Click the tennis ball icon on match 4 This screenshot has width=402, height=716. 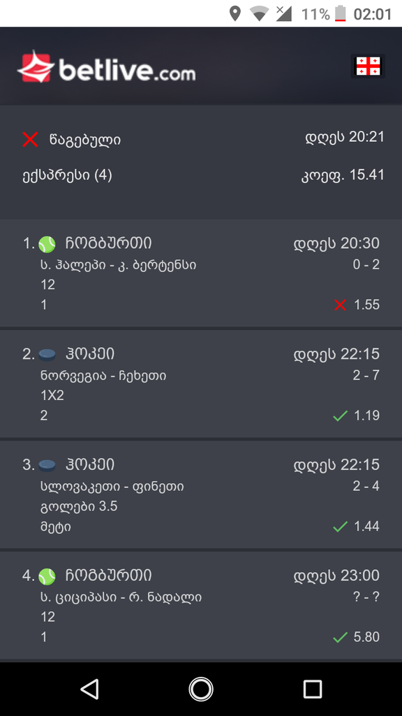[x=46, y=575]
